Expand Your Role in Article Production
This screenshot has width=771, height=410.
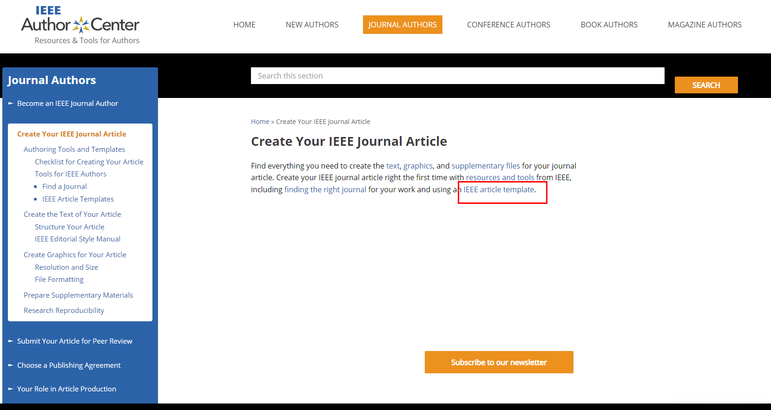click(66, 389)
